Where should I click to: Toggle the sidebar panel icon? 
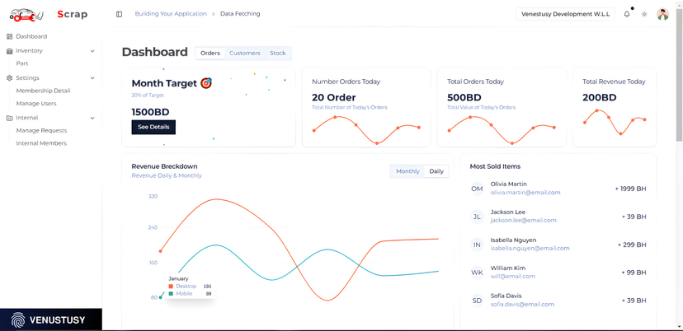(120, 14)
